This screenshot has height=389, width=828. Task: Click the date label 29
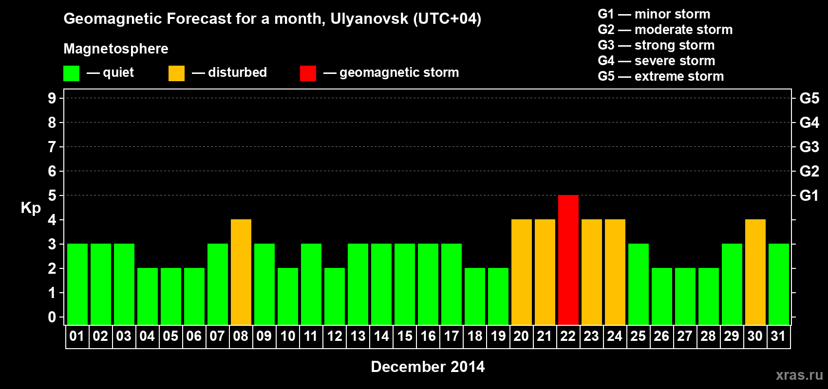pos(732,336)
